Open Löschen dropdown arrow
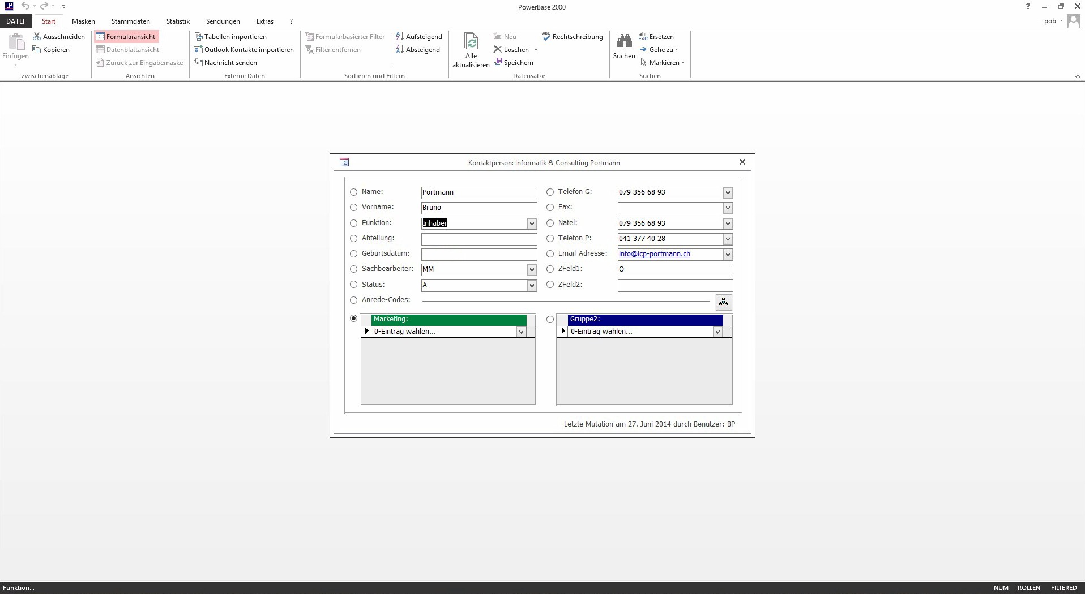The height and width of the screenshot is (594, 1085). click(536, 50)
